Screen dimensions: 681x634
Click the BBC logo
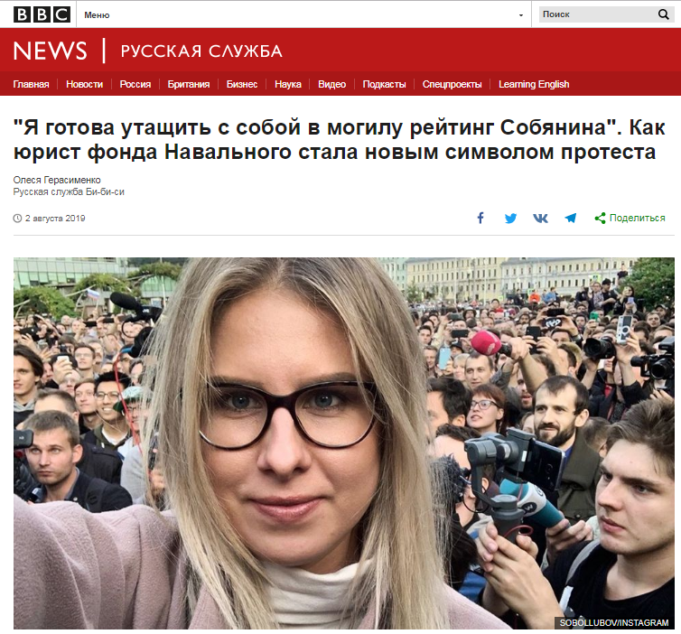pos(42,14)
